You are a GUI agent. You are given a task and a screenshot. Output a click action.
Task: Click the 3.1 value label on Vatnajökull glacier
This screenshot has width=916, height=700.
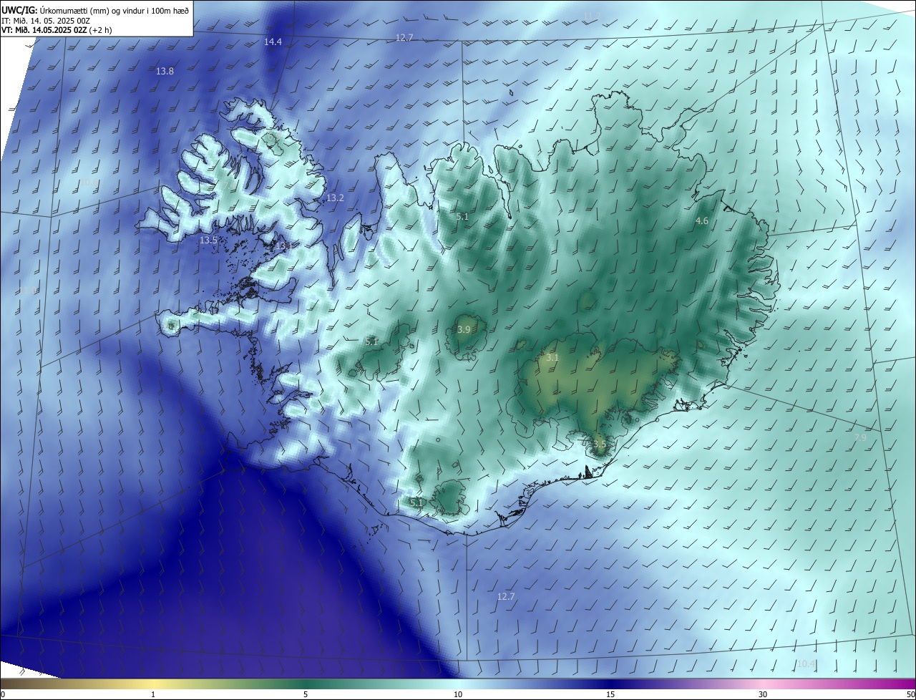[552, 357]
